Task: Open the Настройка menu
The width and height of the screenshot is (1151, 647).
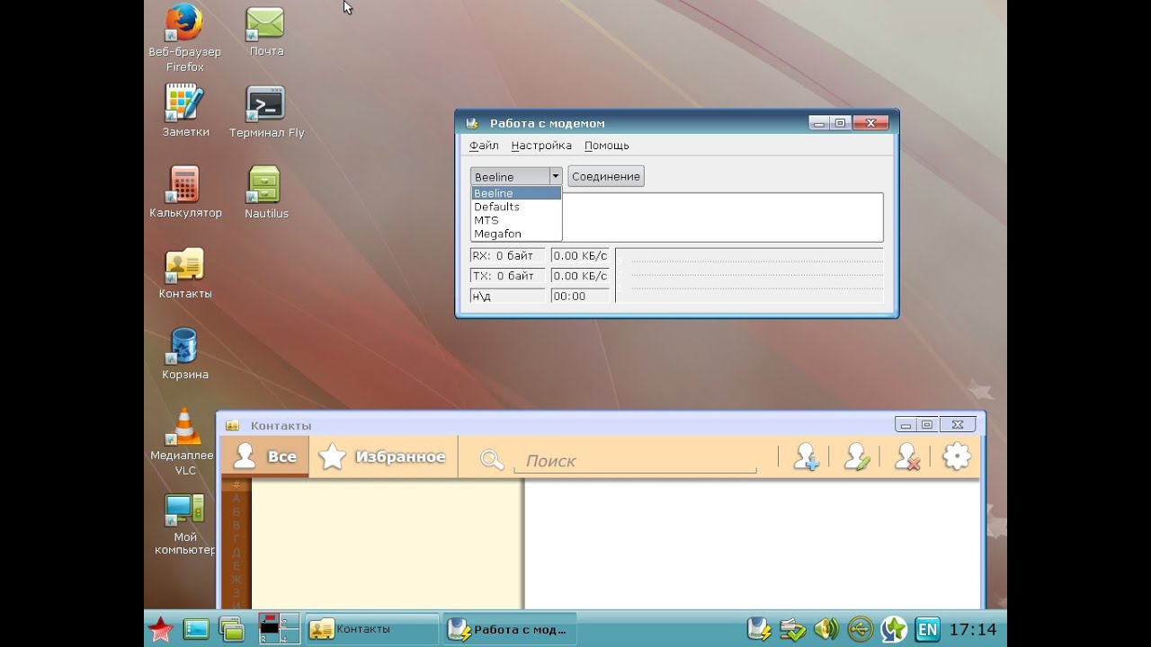Action: 541,146
